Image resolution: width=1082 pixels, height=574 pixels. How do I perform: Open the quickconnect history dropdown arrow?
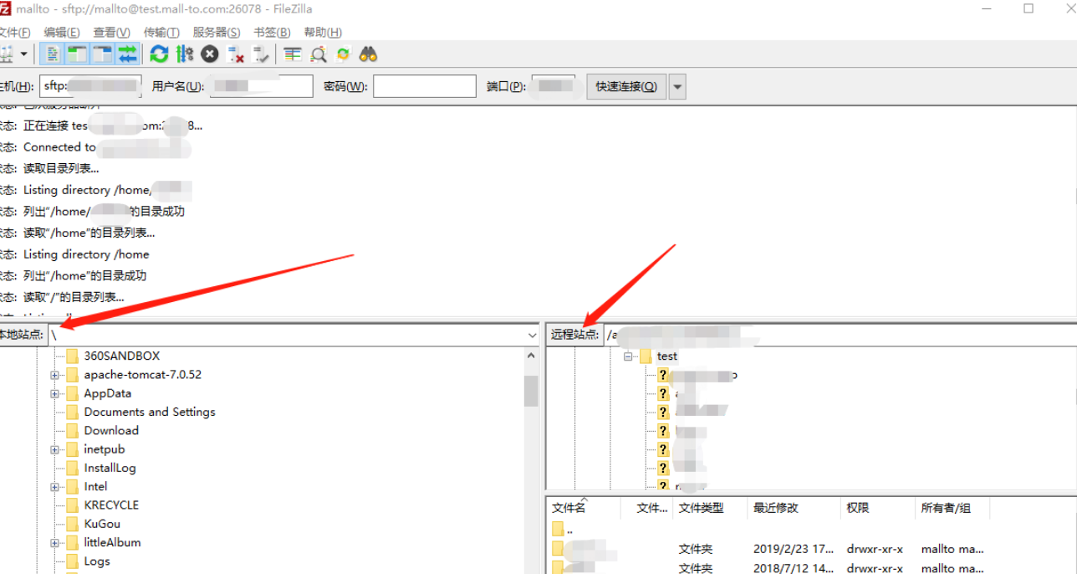[x=677, y=86]
